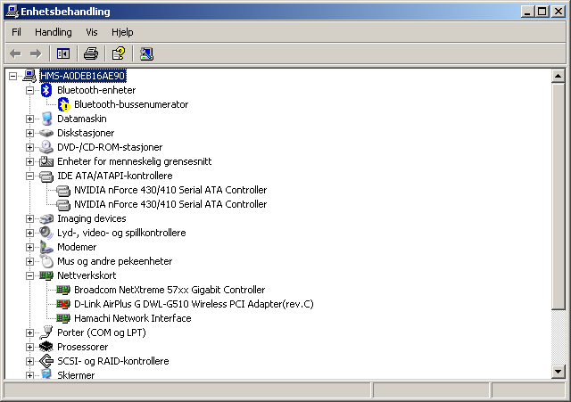Viewport: 571px width, 402px height.
Task: Toggle the console tree pane button
Action: (x=63, y=53)
